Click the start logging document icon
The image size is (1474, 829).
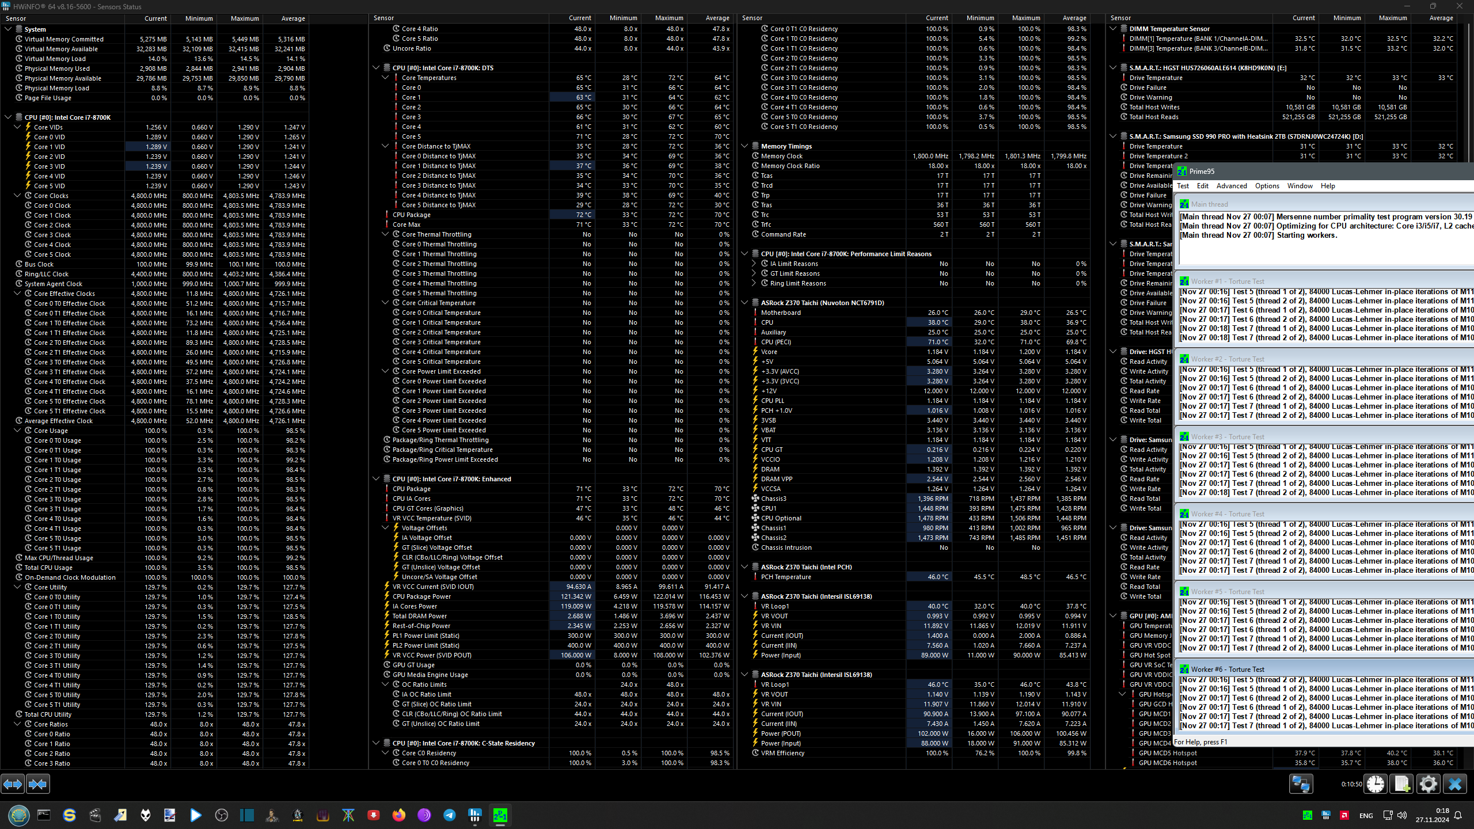pos(1402,784)
